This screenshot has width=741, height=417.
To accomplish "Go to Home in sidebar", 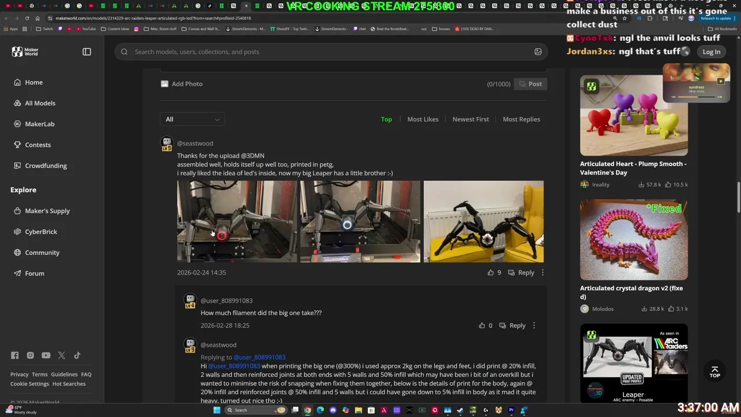I will click(34, 82).
